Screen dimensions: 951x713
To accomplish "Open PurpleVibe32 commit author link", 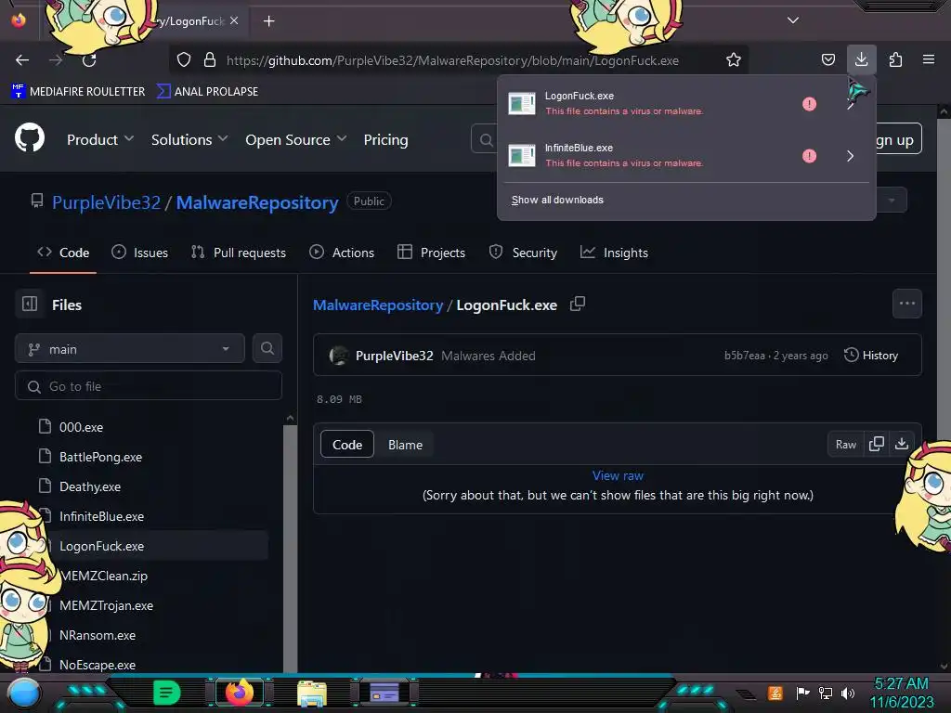I will click(394, 356).
